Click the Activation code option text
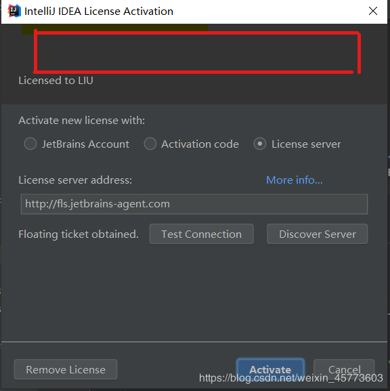This screenshot has width=390, height=391. 200,144
